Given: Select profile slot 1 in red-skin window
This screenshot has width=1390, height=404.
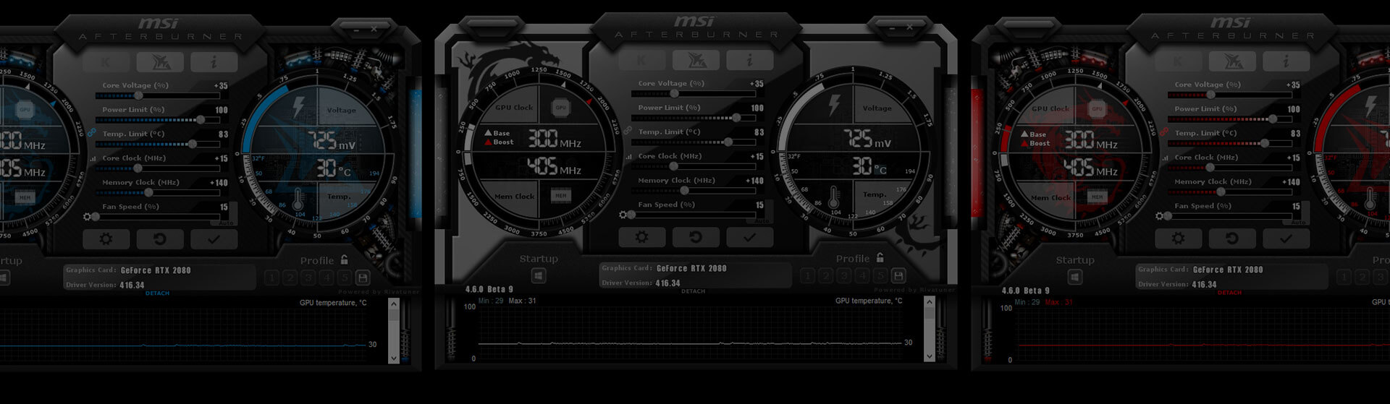Looking at the screenshot, I should pyautogui.click(x=1344, y=278).
